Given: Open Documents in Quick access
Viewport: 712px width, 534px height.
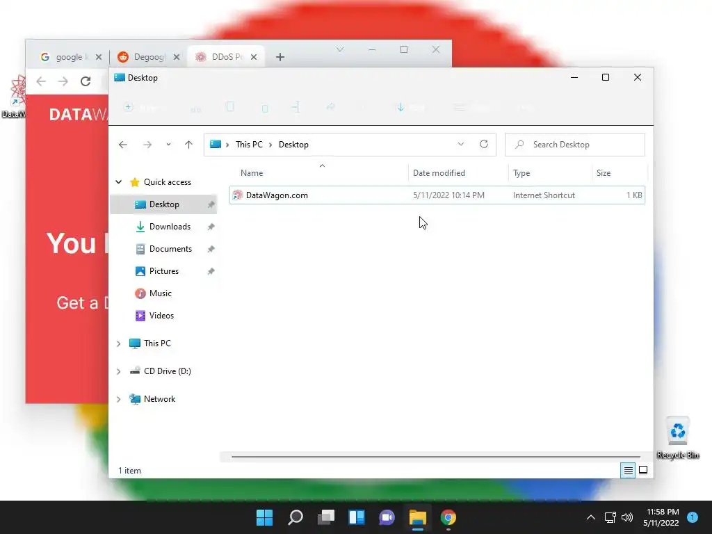Looking at the screenshot, I should pyautogui.click(x=170, y=249).
